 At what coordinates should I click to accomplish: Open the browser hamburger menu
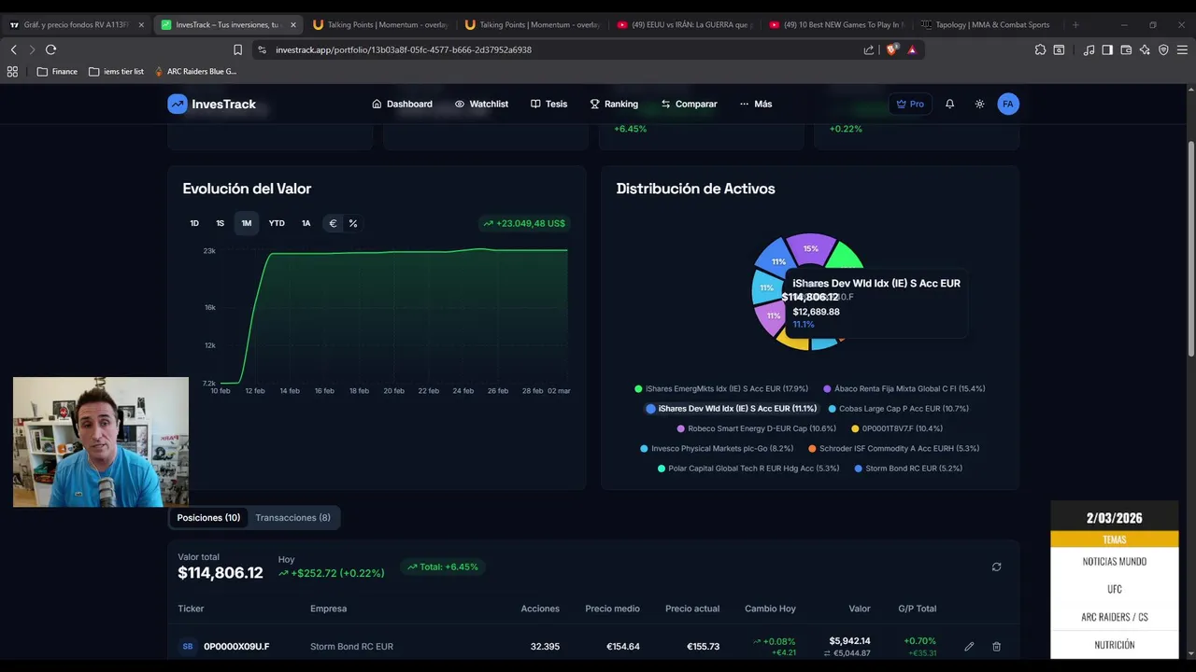(1182, 49)
